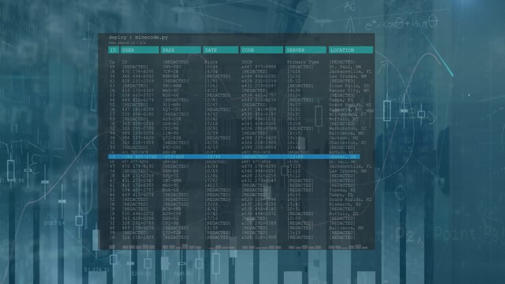Screen dimensions: 505x284
Task: Select the '0Q7-CF2' pass cell
Action: pyautogui.click(x=172, y=110)
